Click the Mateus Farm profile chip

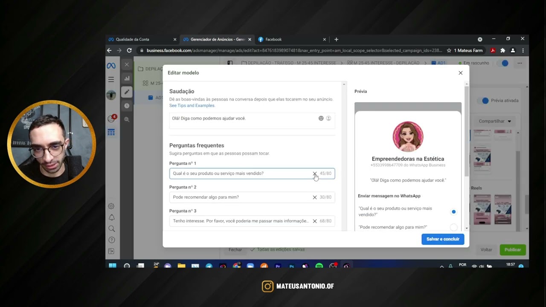coord(468,50)
